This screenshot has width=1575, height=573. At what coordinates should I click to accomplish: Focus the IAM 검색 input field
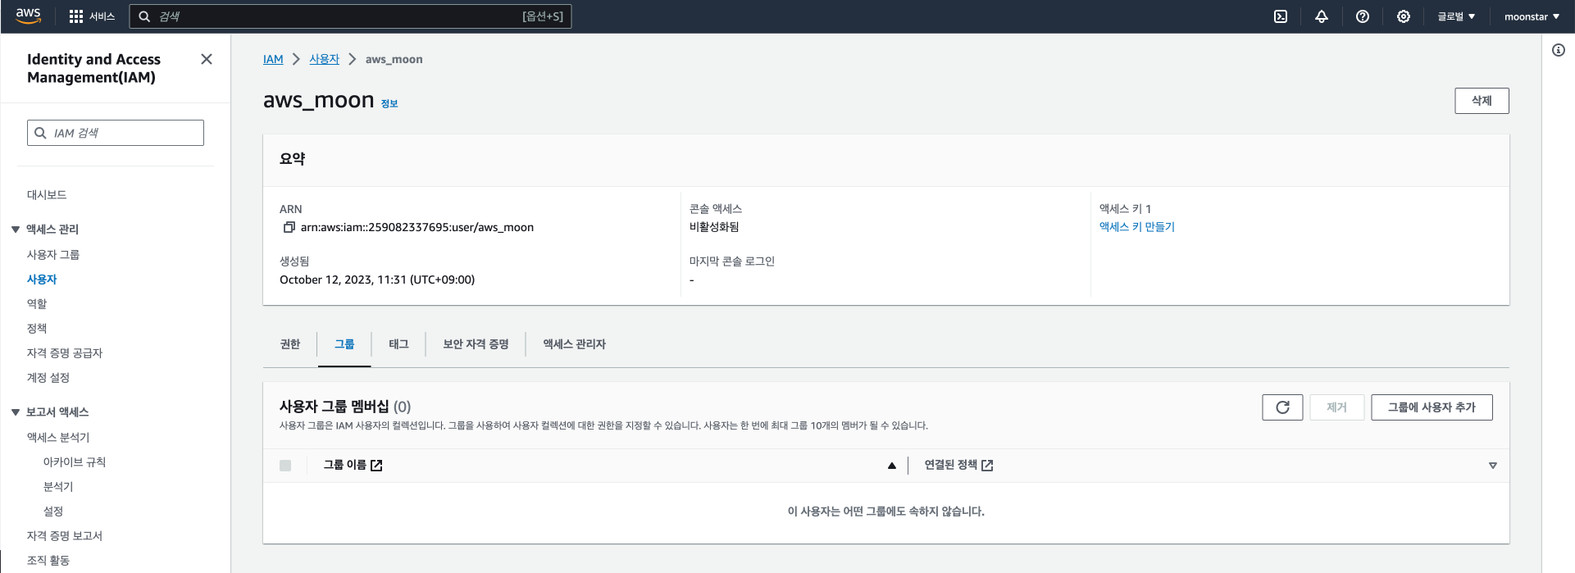[x=116, y=133]
